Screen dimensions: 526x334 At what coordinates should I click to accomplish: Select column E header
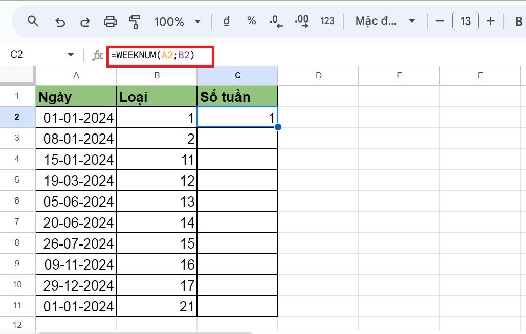399,76
